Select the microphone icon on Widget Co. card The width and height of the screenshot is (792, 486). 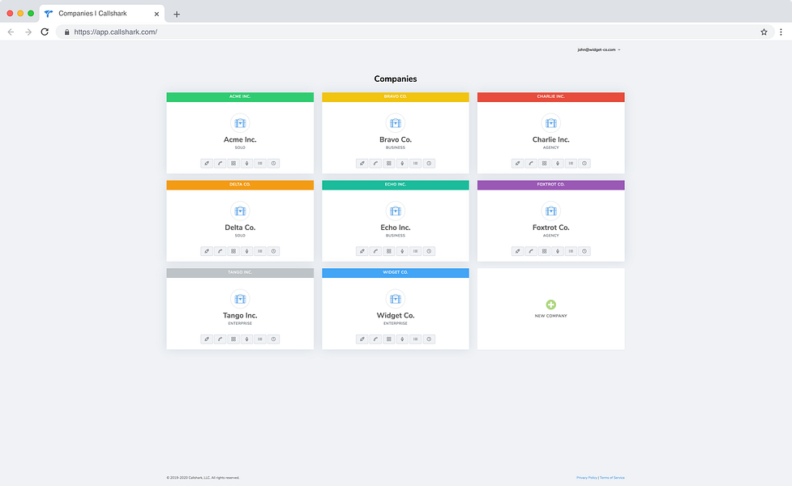click(x=402, y=339)
